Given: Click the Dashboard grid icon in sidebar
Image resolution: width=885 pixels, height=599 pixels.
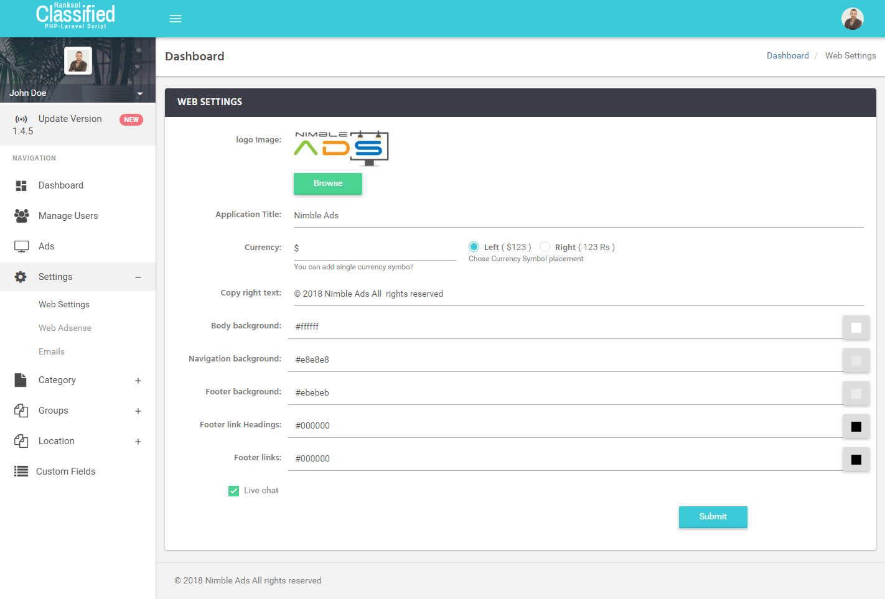Looking at the screenshot, I should pyautogui.click(x=21, y=185).
